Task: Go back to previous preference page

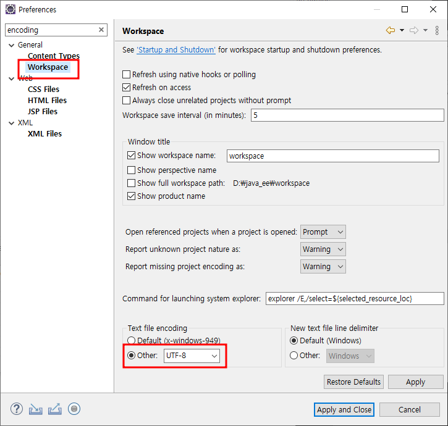Action: point(391,30)
